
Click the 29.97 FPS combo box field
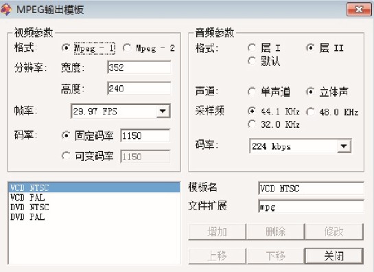click(x=121, y=111)
